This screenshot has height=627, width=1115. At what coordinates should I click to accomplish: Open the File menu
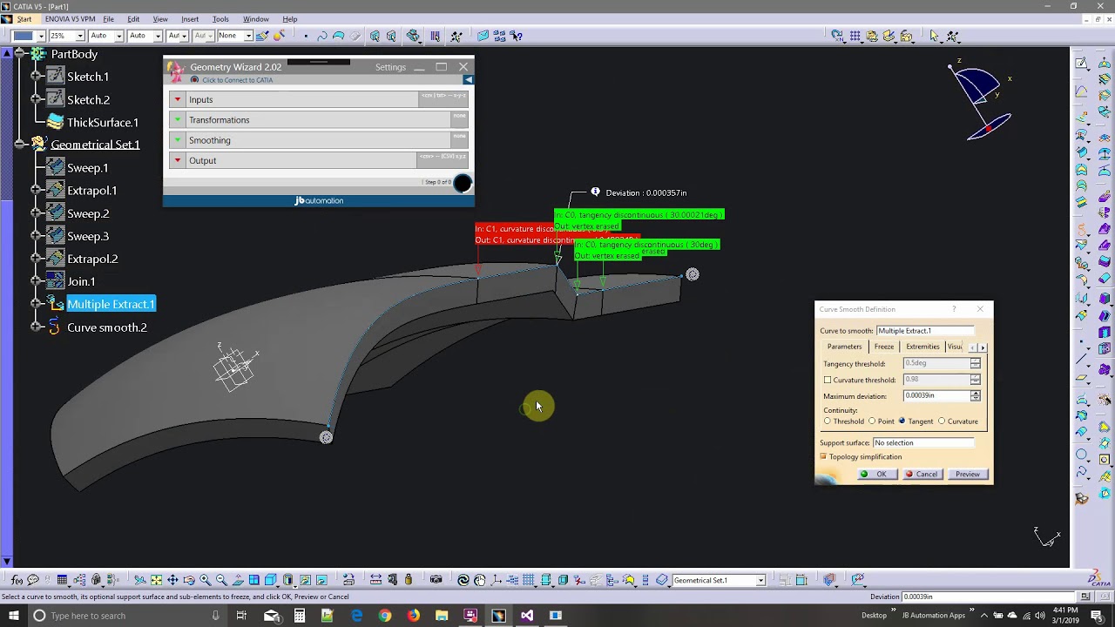(x=108, y=19)
